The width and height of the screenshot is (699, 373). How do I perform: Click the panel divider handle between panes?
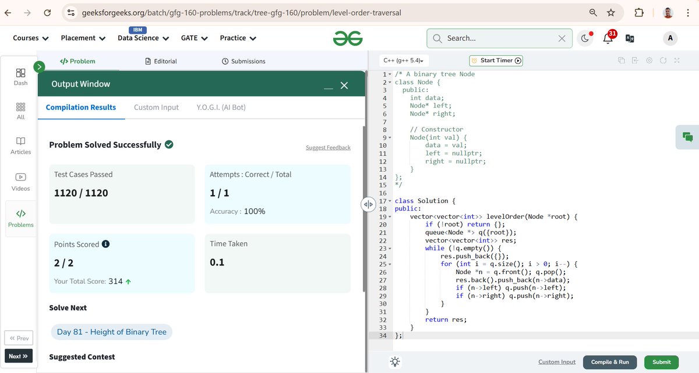(x=368, y=204)
